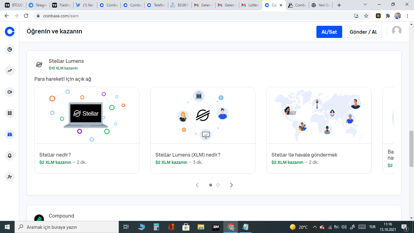This screenshot has height=233, width=414.
Task: Open the Chrome tab search dropdown
Action: [365, 5]
